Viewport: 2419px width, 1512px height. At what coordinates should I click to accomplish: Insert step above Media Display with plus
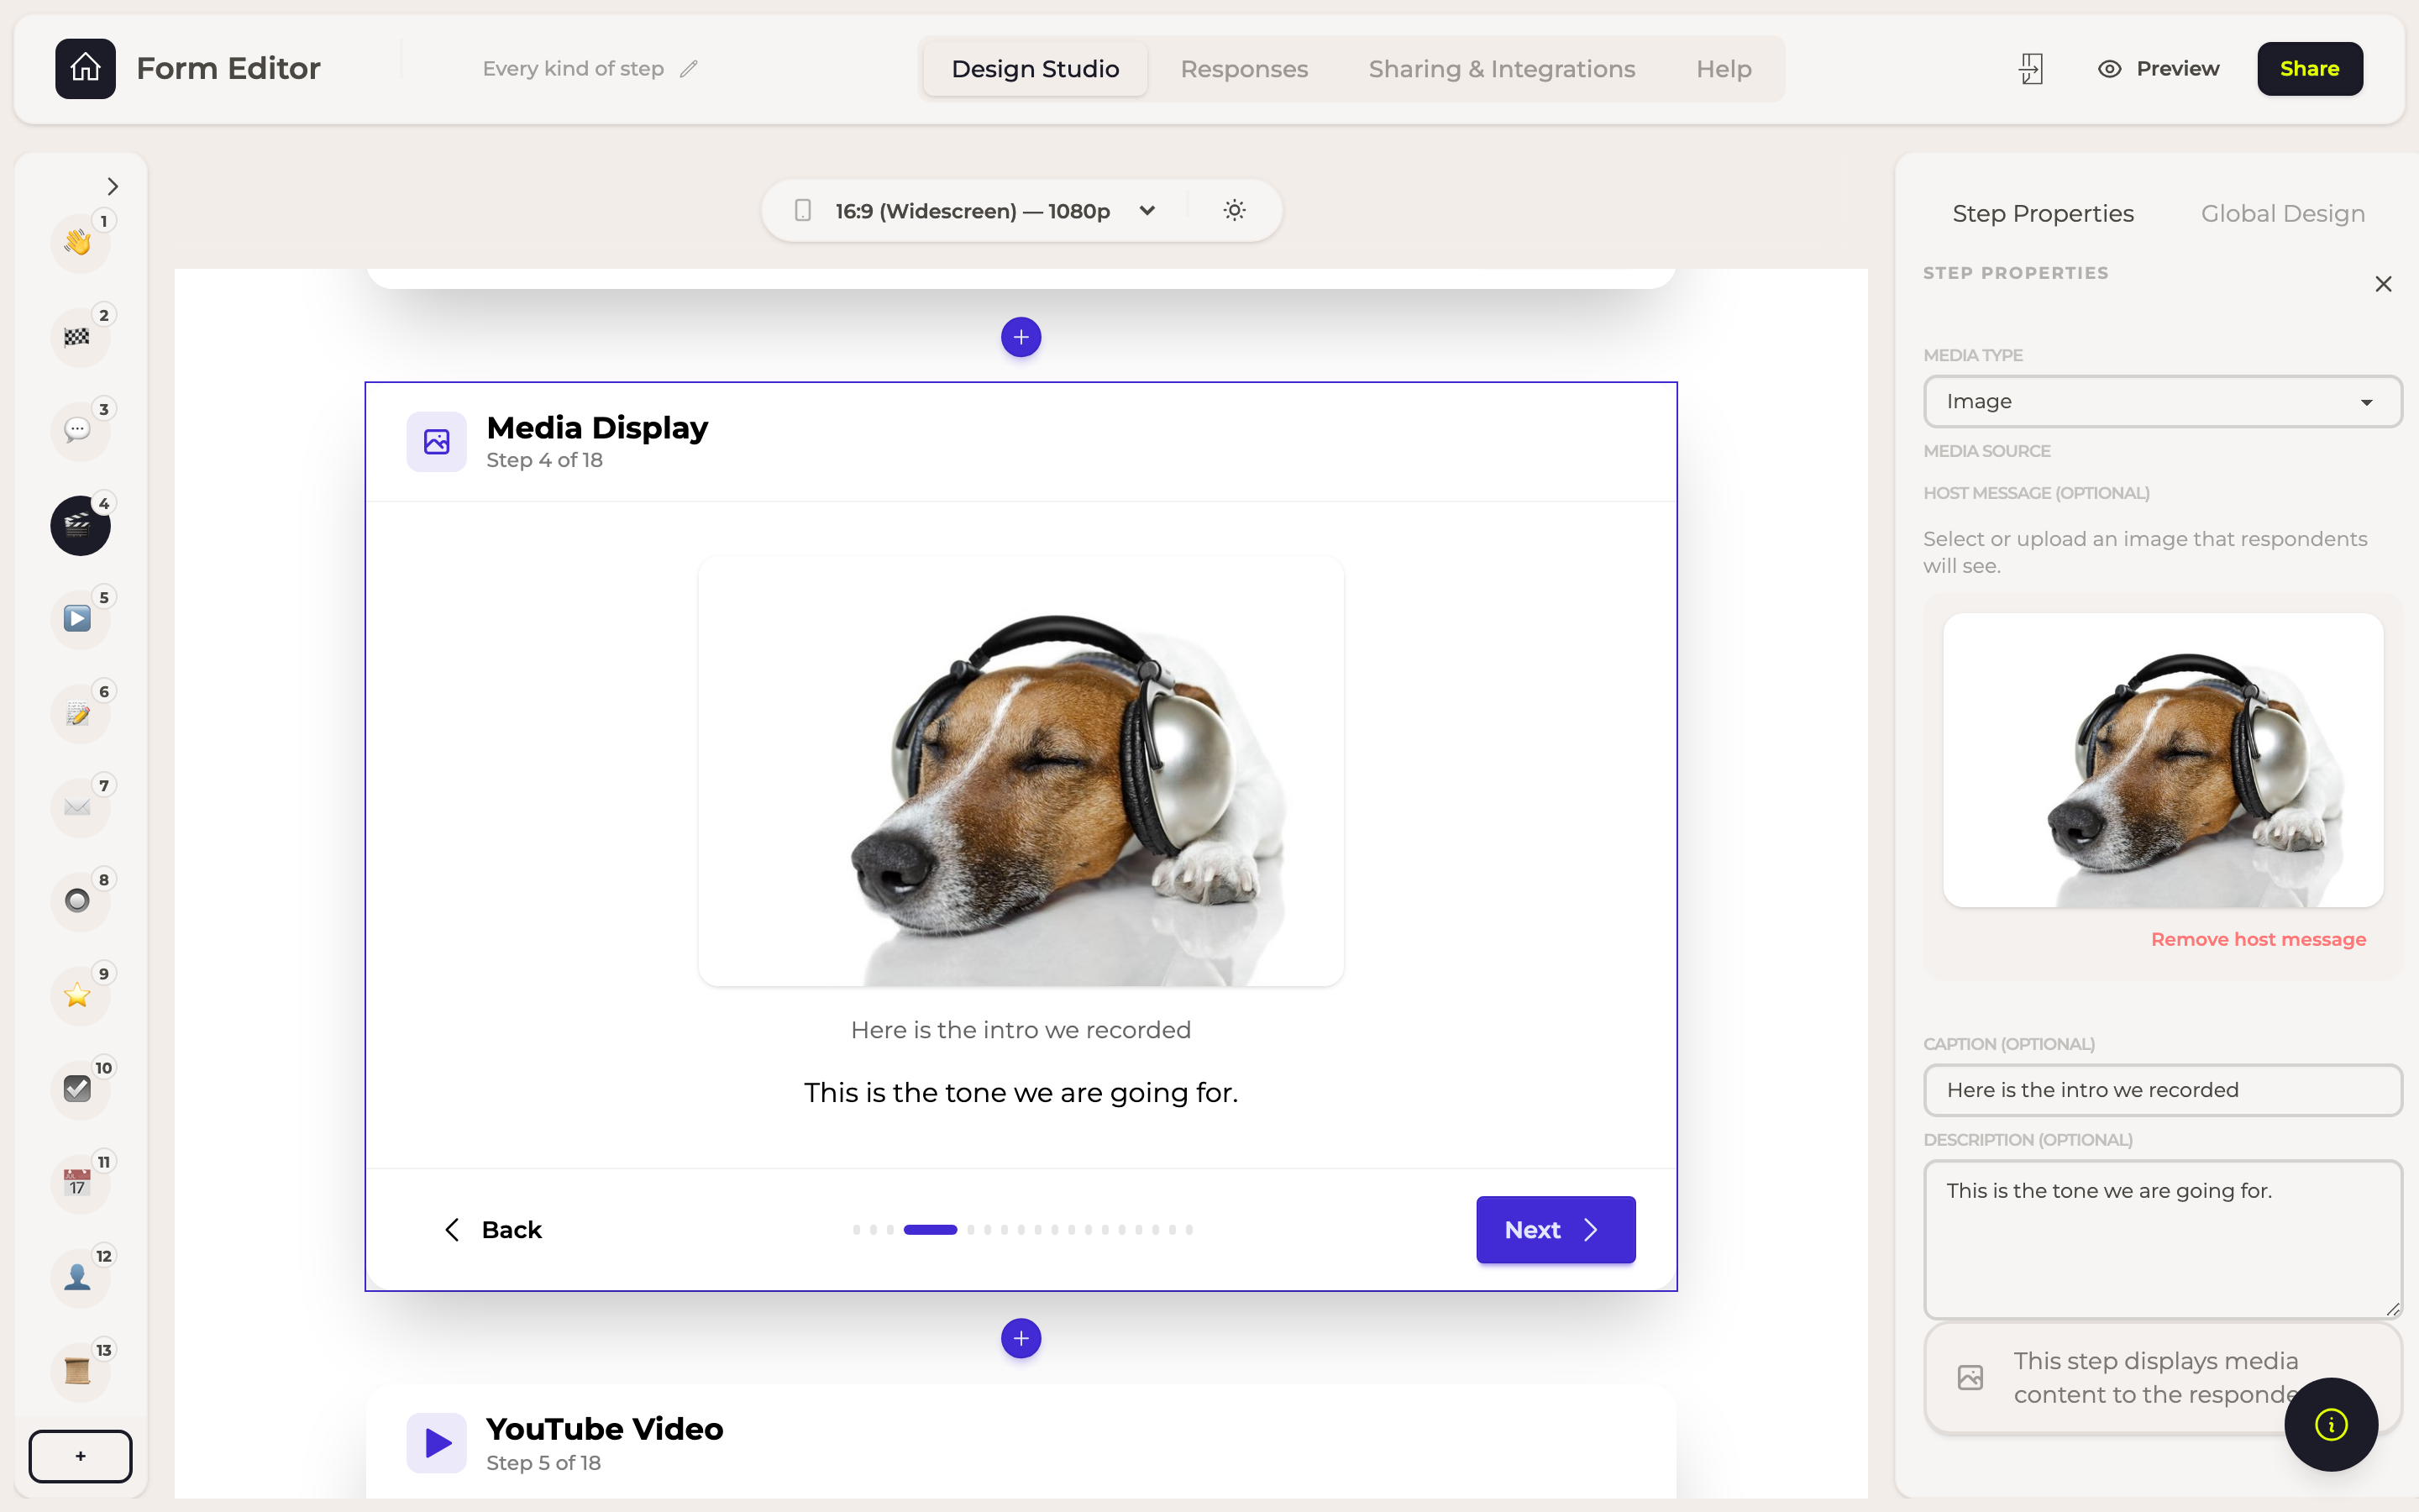click(x=1021, y=337)
